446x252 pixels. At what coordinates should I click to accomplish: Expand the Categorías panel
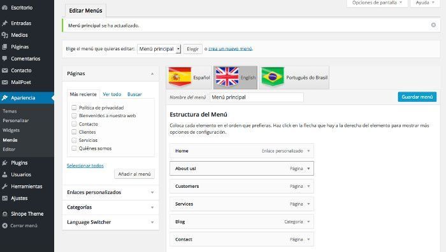click(x=152, y=207)
